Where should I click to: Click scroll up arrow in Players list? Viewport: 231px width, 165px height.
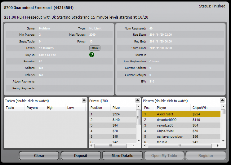(223, 107)
